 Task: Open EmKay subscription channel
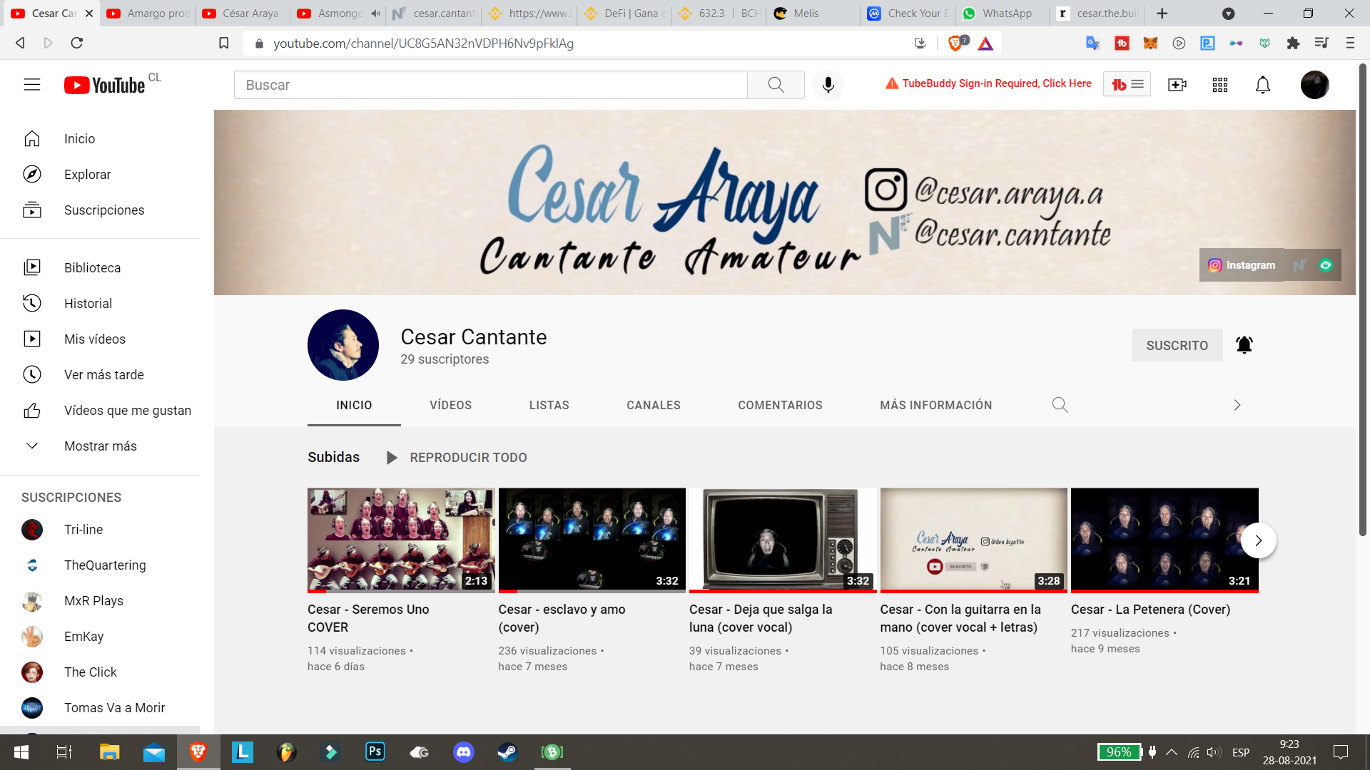[x=100, y=637]
